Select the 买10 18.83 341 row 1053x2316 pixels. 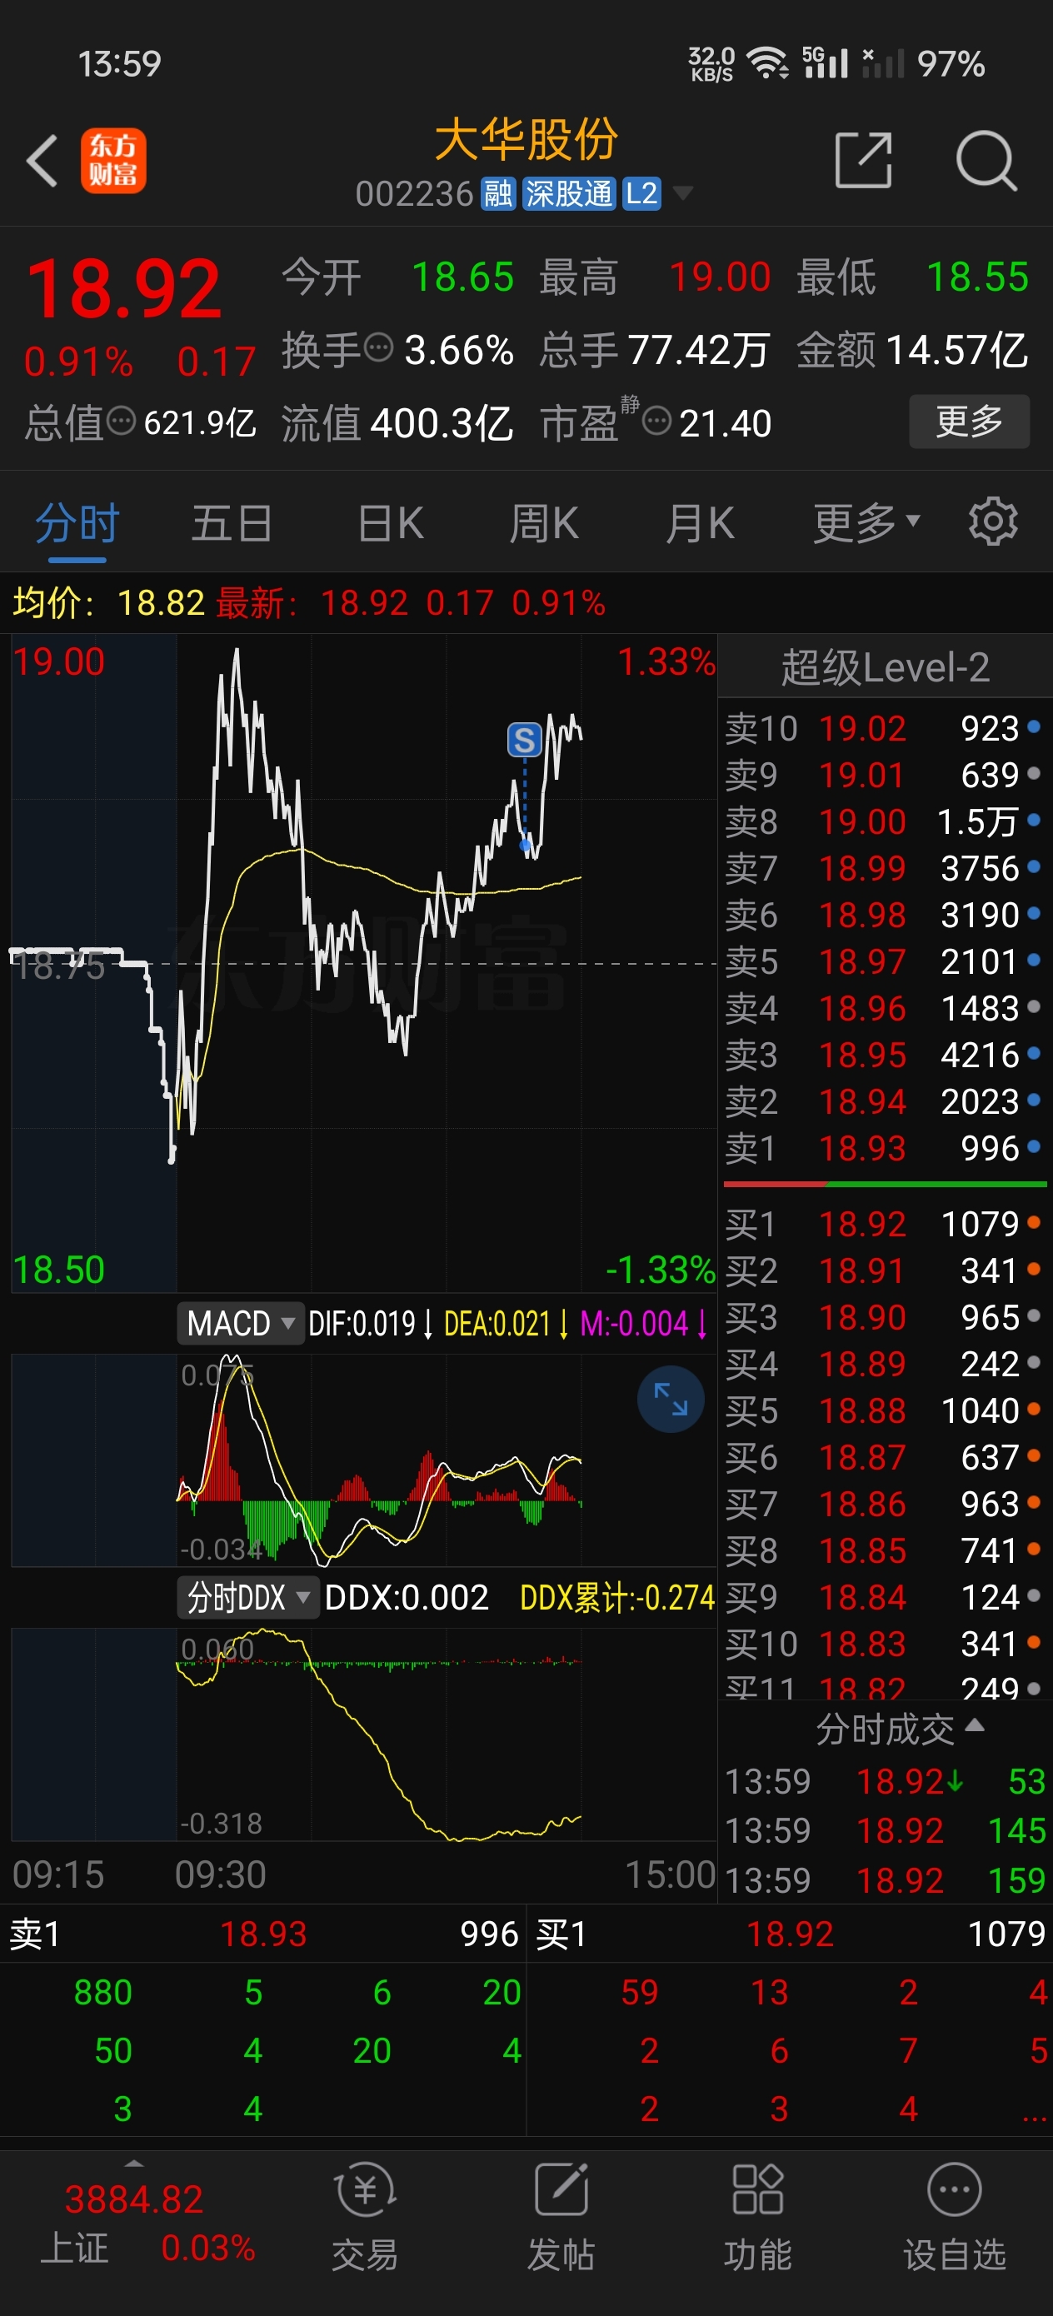coord(884,1644)
